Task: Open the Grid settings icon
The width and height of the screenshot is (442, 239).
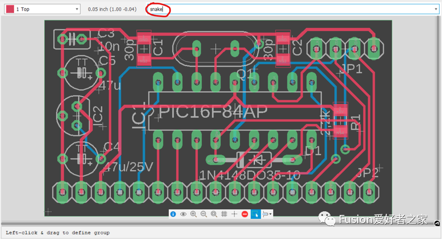Action: tap(224, 214)
